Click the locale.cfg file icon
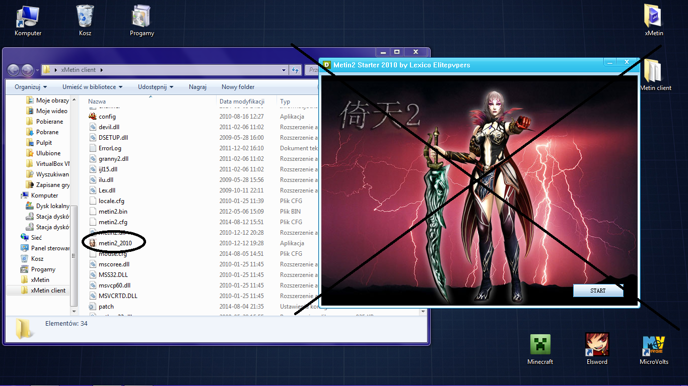This screenshot has height=386, width=688. coord(92,201)
